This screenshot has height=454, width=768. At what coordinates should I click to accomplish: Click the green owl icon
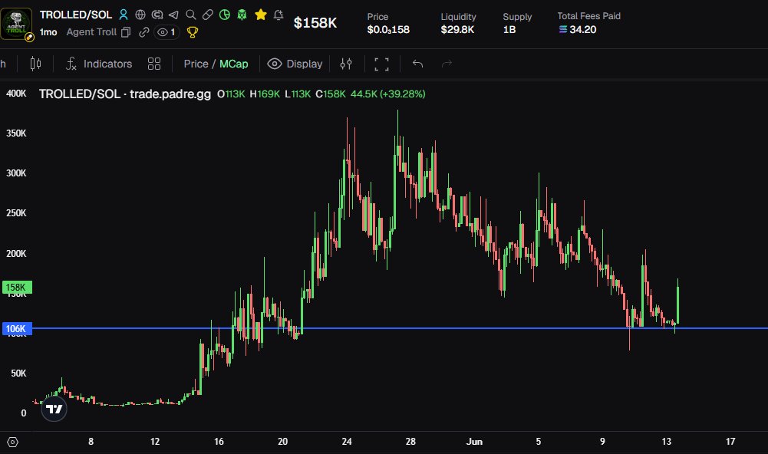coord(242,15)
